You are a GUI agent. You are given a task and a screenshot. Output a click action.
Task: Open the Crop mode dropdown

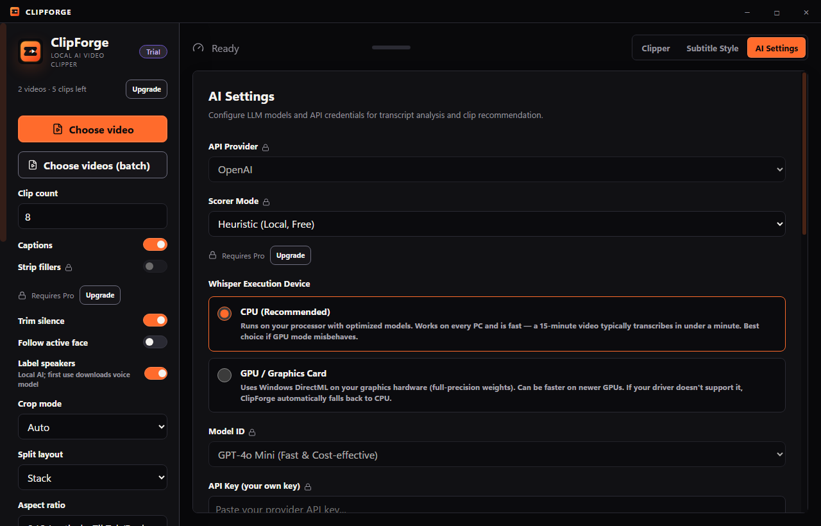click(x=92, y=427)
